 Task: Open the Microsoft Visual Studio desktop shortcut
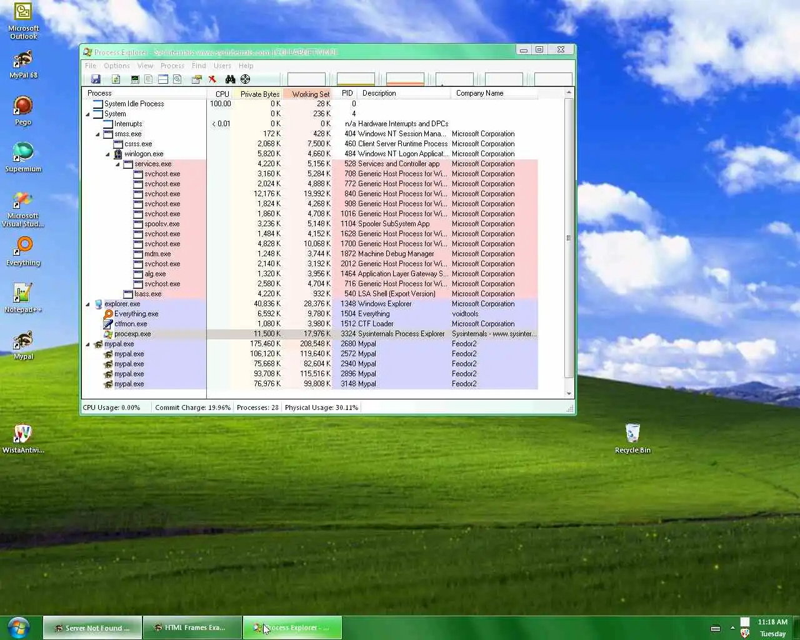23,209
